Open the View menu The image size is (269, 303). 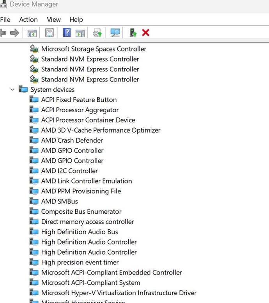pyautogui.click(x=54, y=19)
